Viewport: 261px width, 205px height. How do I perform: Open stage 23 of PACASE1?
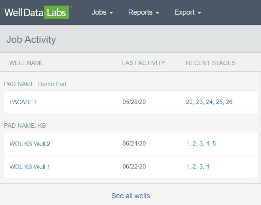click(199, 102)
